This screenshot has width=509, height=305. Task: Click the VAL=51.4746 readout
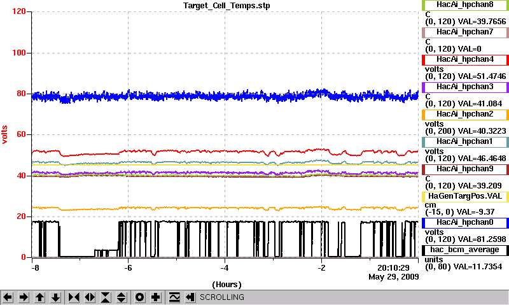(x=482, y=76)
